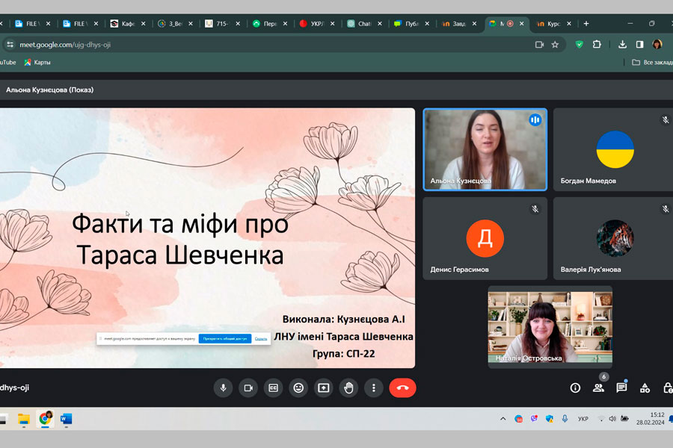This screenshot has width=673, height=448.
Task: Open the meeting details info icon
Action: pyautogui.click(x=575, y=388)
